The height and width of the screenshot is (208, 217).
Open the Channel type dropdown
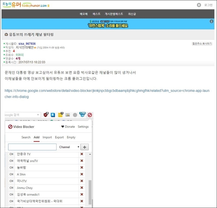69,147
